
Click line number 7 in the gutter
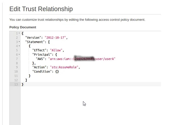(17, 59)
